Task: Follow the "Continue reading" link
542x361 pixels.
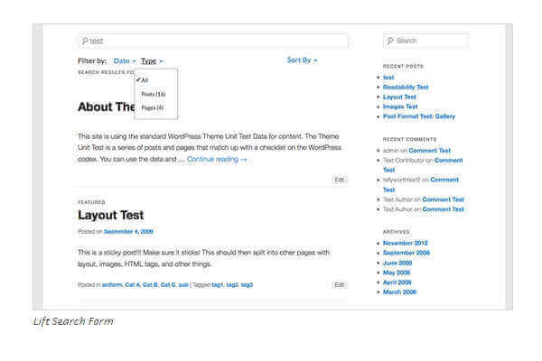Action: click(x=217, y=159)
